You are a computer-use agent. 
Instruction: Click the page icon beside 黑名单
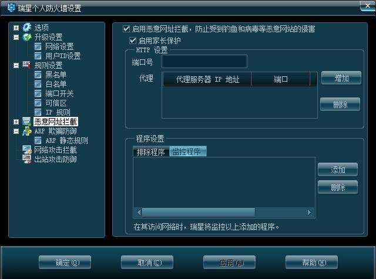click(x=38, y=75)
